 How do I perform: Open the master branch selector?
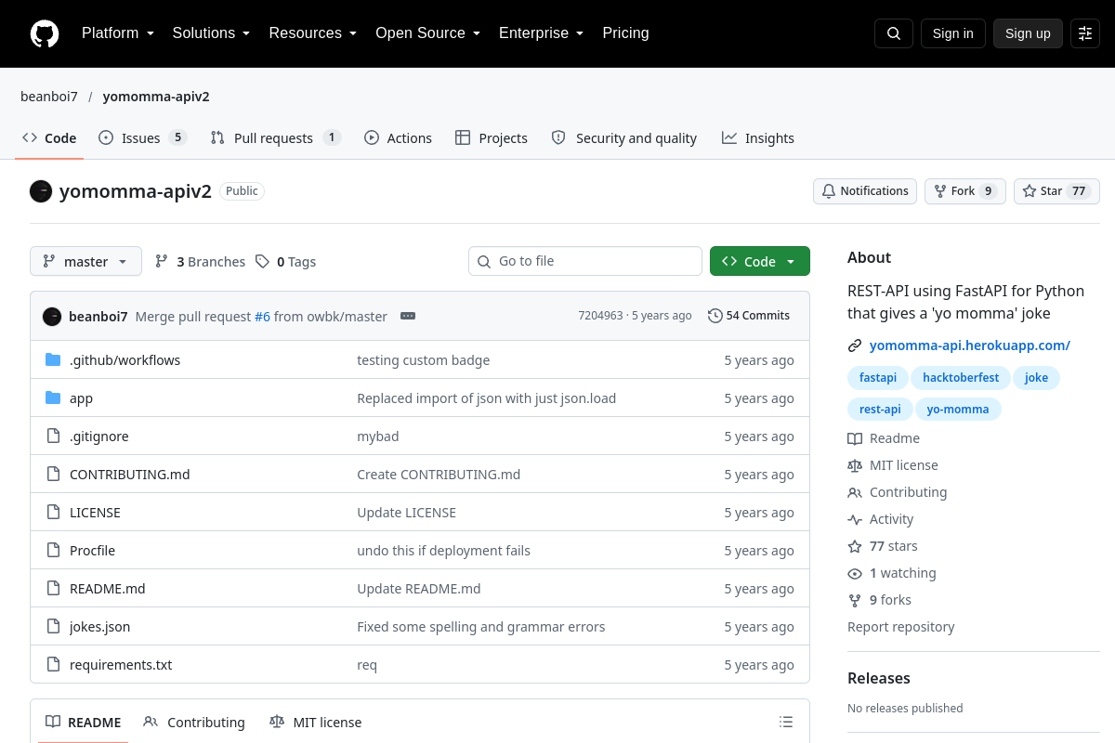point(85,261)
